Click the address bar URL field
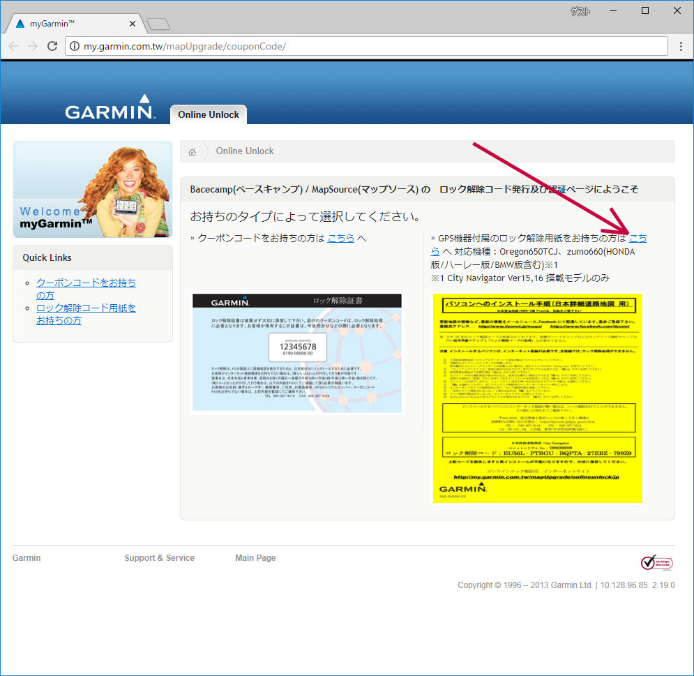The height and width of the screenshot is (676, 694). [x=366, y=46]
